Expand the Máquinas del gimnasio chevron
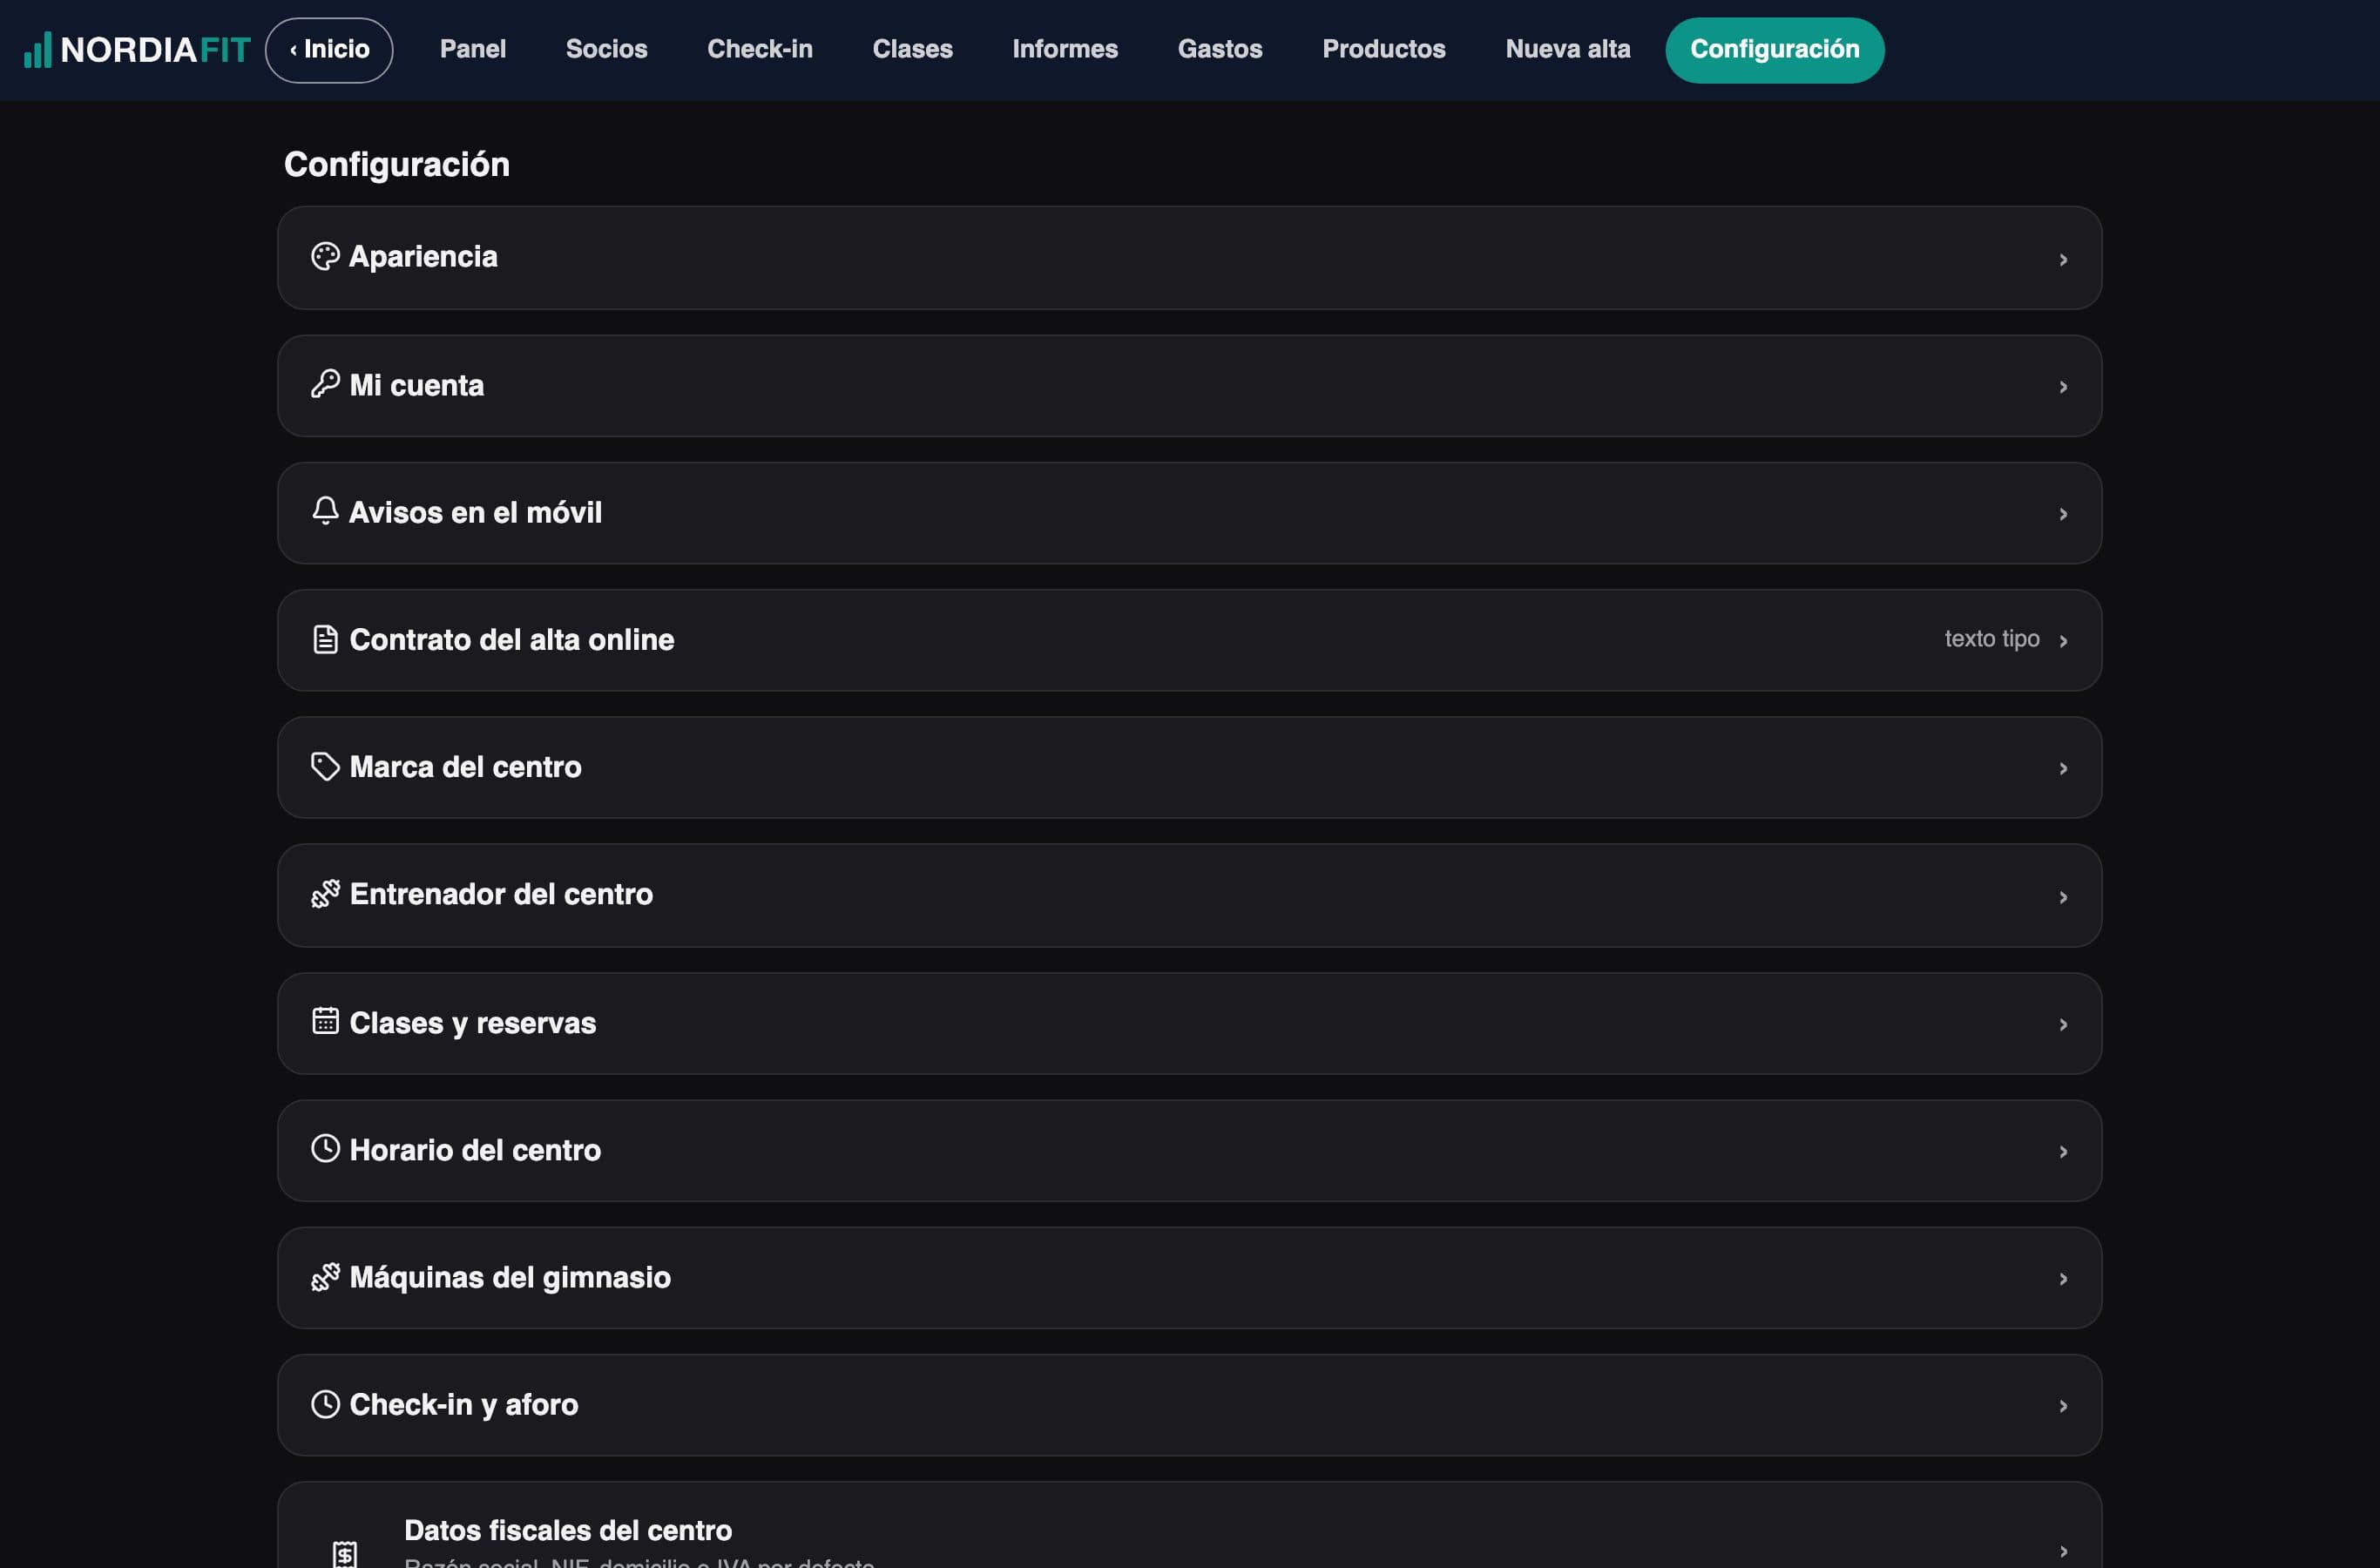Screen dimensions: 2380x1568 (x=2063, y=1279)
